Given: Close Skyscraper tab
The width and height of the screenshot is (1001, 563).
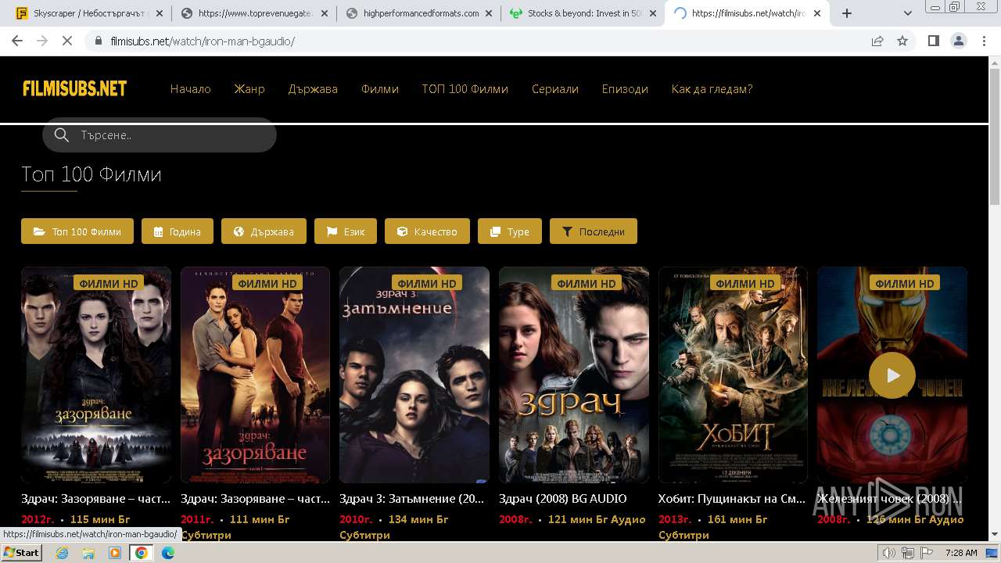Looking at the screenshot, I should pos(160,13).
